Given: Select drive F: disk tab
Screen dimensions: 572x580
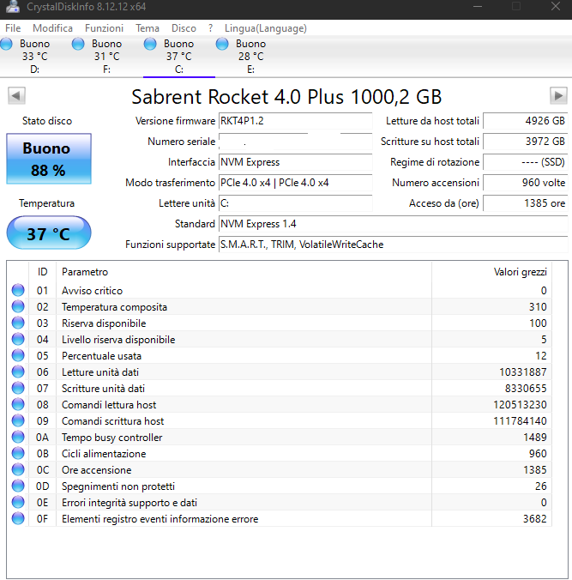Looking at the screenshot, I should click(x=107, y=57).
